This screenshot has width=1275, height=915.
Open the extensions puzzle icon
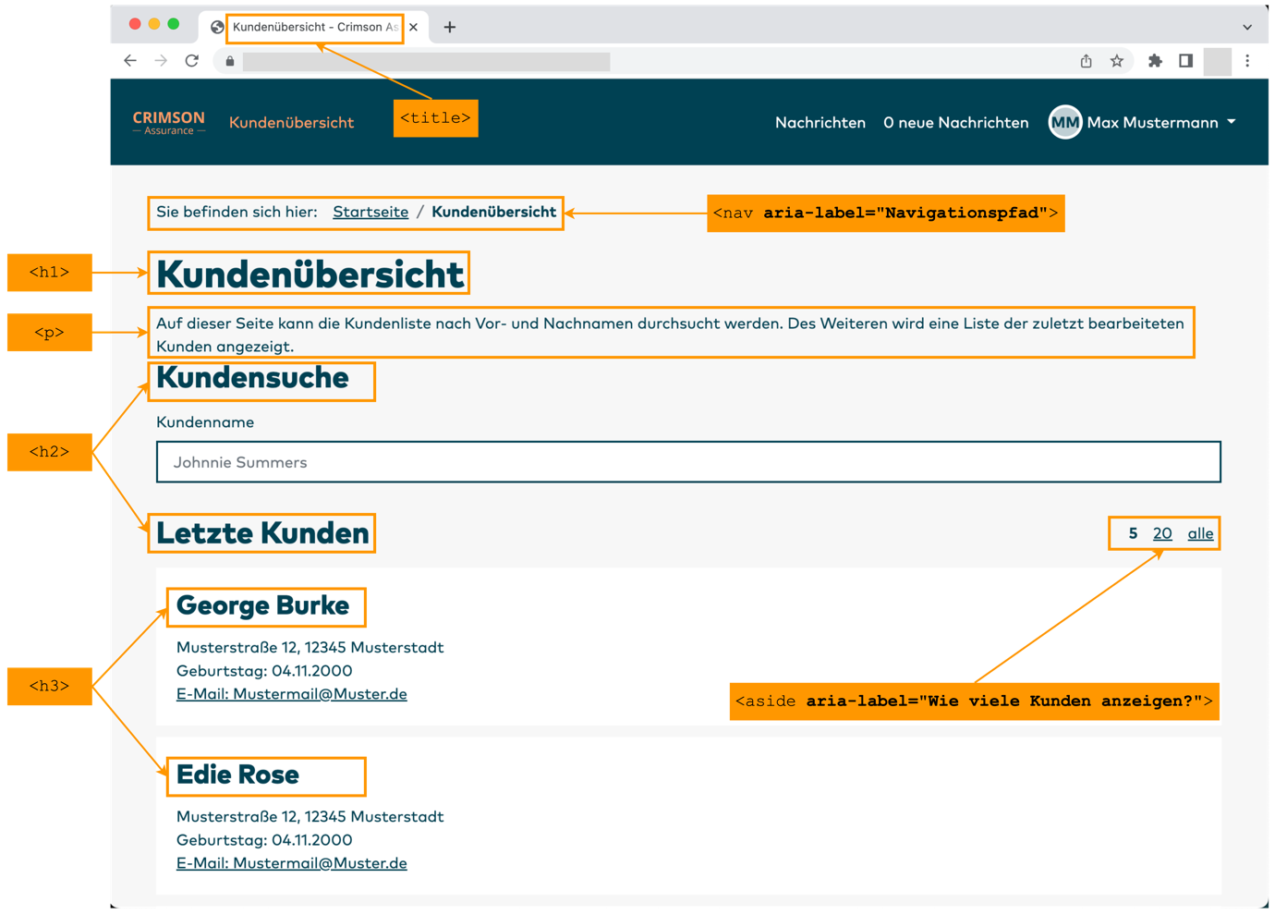(1155, 61)
